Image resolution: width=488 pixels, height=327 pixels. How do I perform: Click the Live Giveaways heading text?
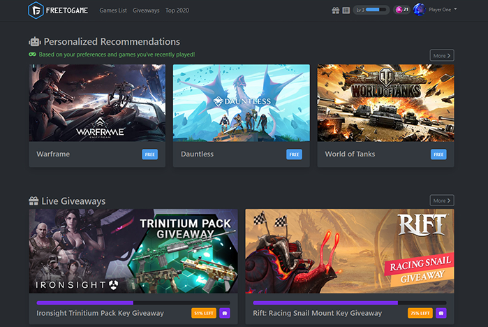73,201
